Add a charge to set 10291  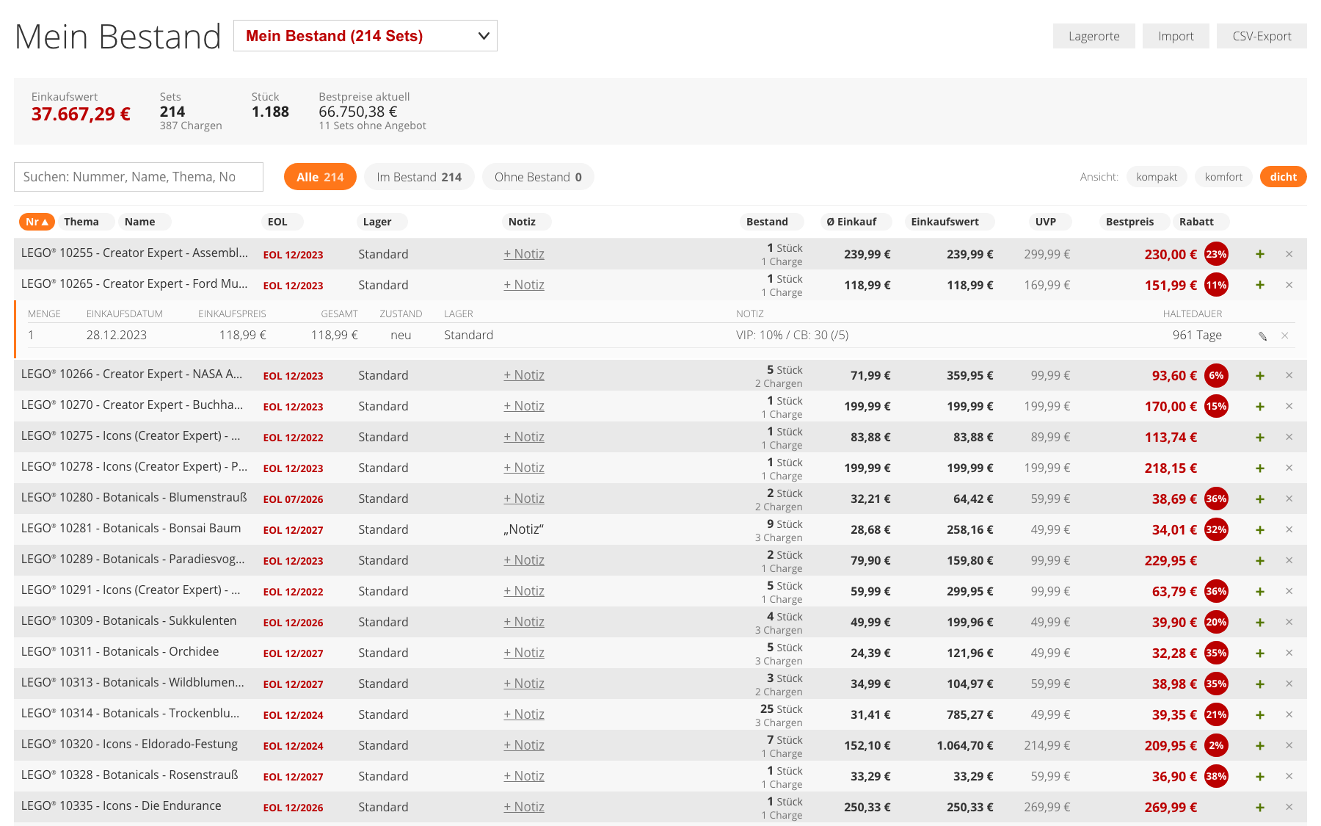1260,591
